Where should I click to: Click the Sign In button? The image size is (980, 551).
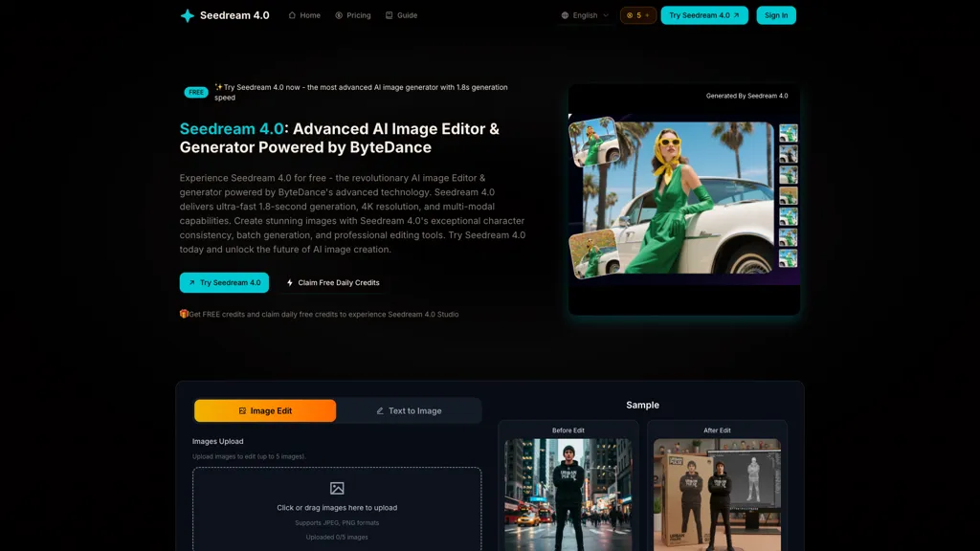tap(775, 15)
